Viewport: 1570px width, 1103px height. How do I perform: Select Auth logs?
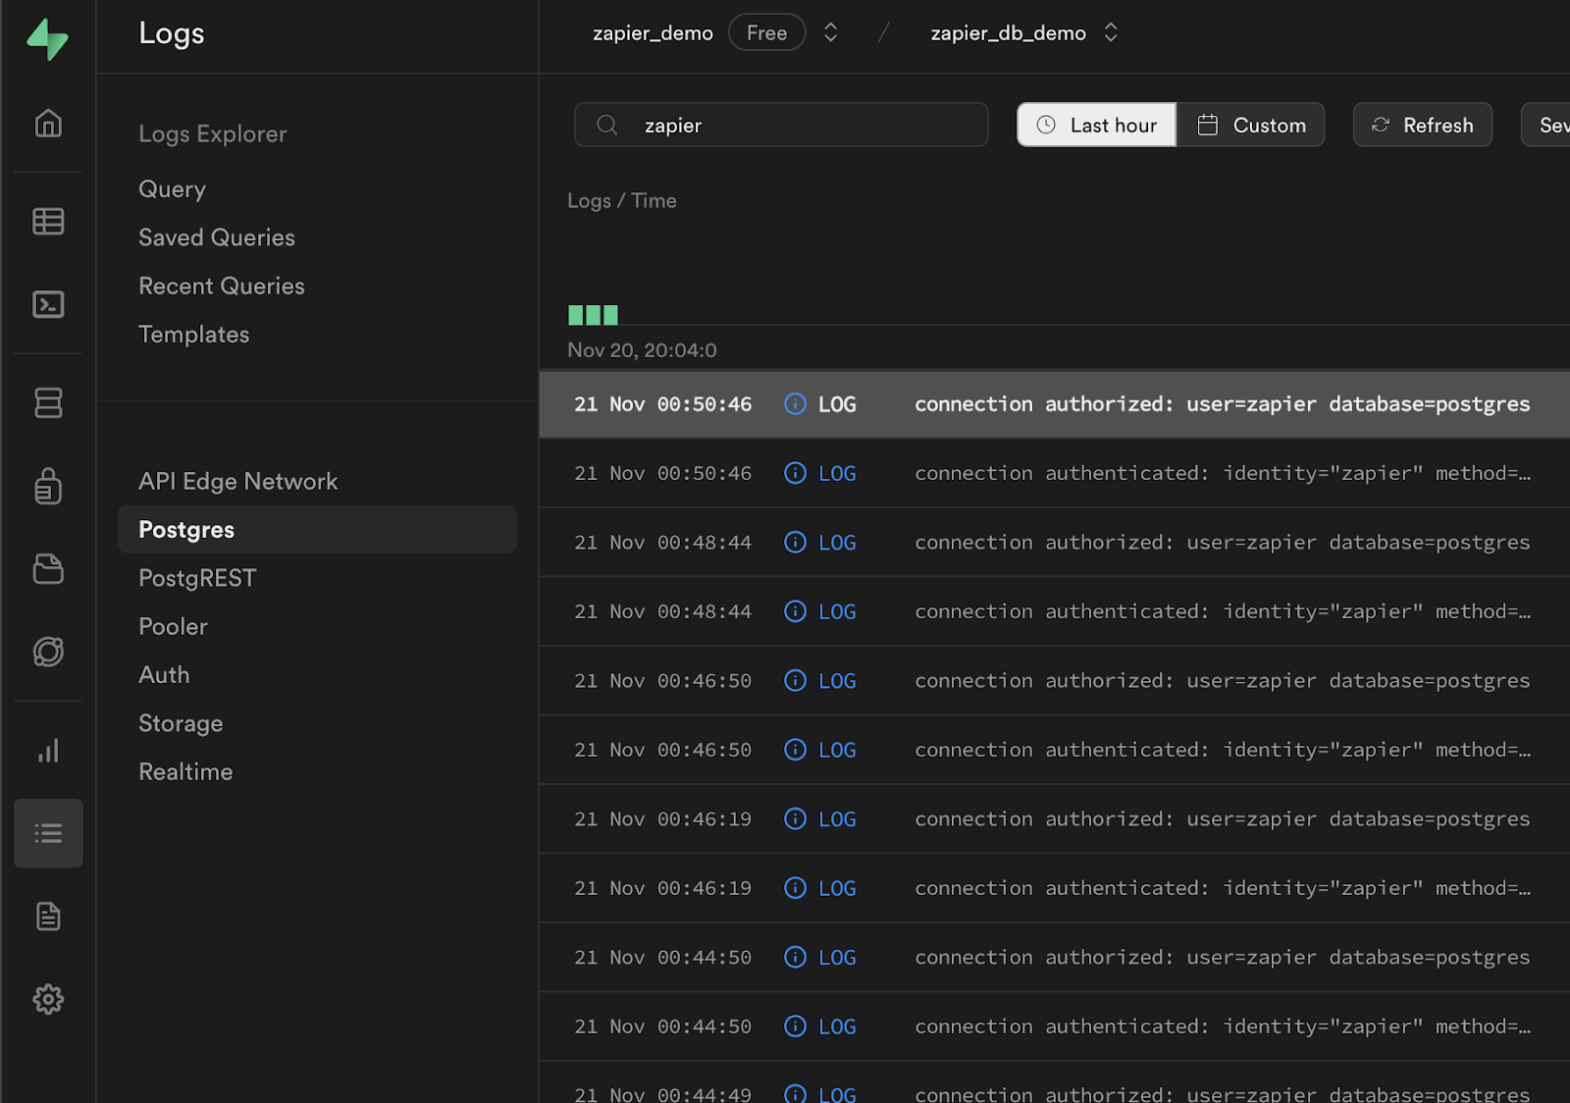click(x=164, y=675)
